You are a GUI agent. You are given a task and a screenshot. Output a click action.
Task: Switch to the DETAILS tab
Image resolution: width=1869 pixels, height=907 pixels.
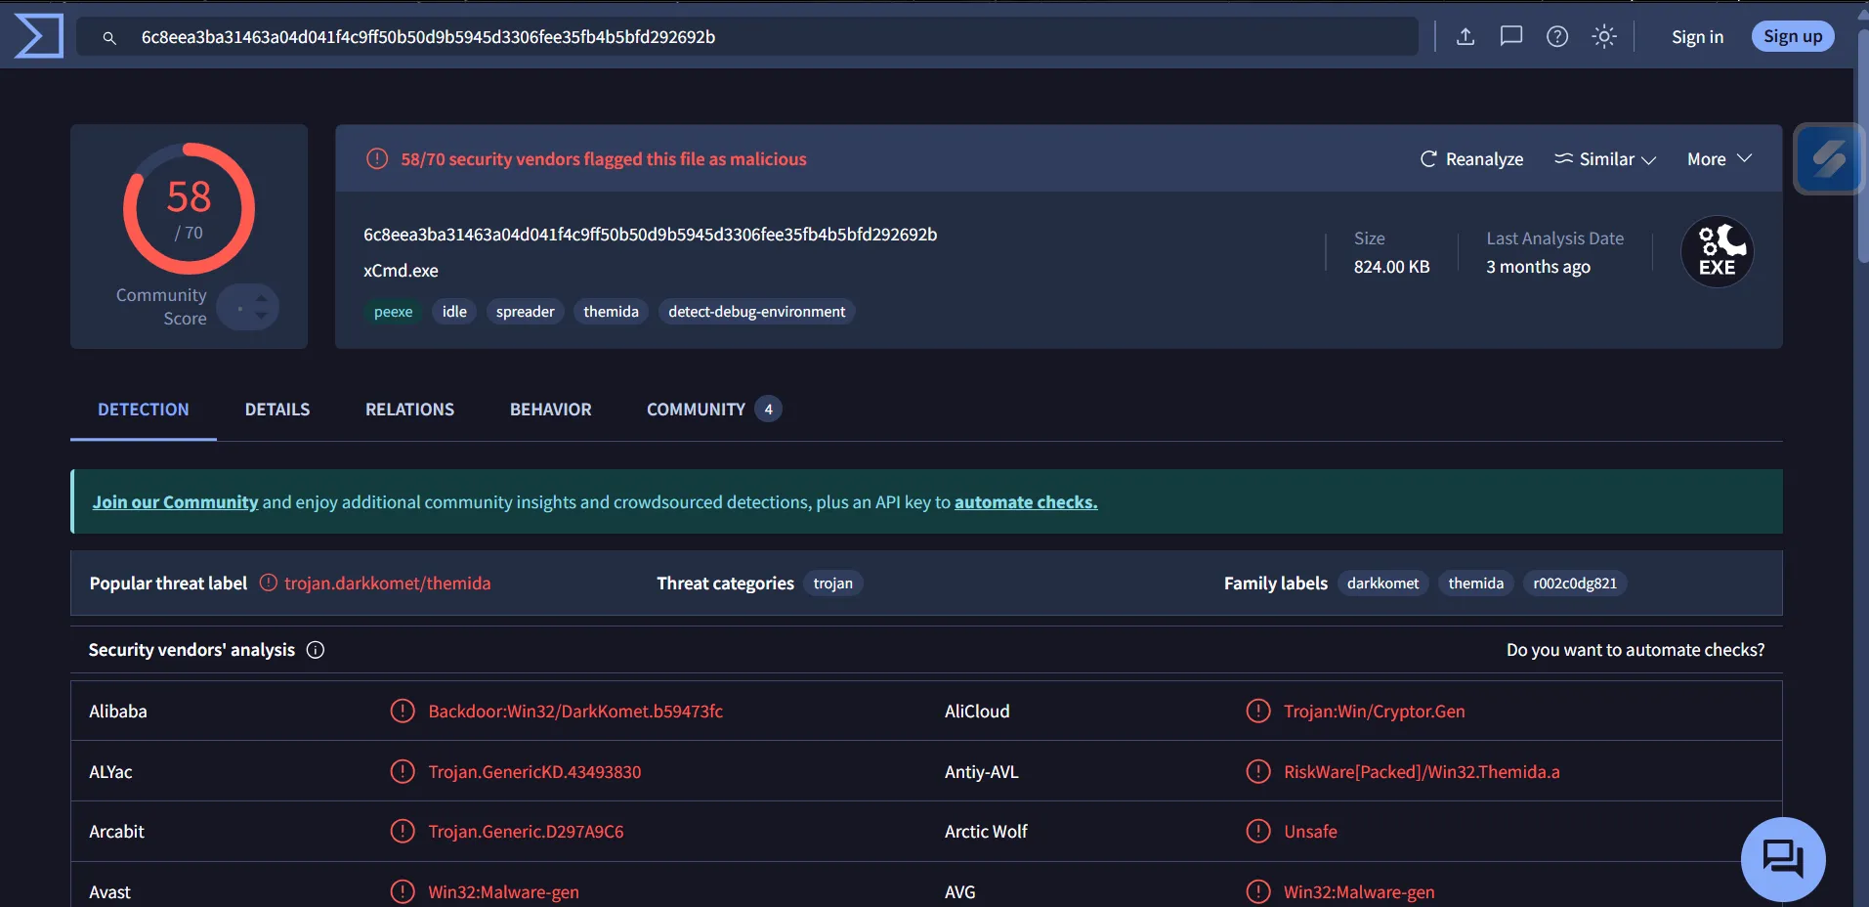277,410
